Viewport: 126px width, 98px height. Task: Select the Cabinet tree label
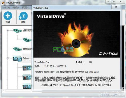coord(27,58)
